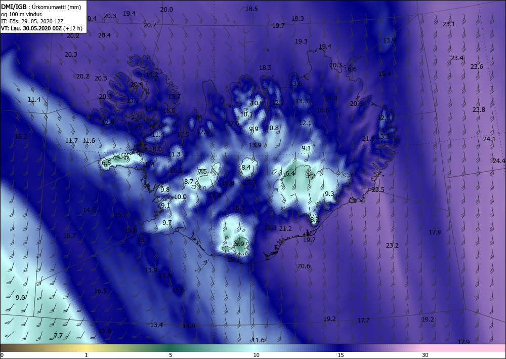Click the 24.4 value label
The height and width of the screenshot is (359, 506).
pos(499,161)
